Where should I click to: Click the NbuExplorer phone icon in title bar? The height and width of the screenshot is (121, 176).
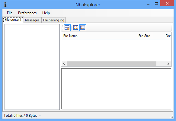point(5,5)
